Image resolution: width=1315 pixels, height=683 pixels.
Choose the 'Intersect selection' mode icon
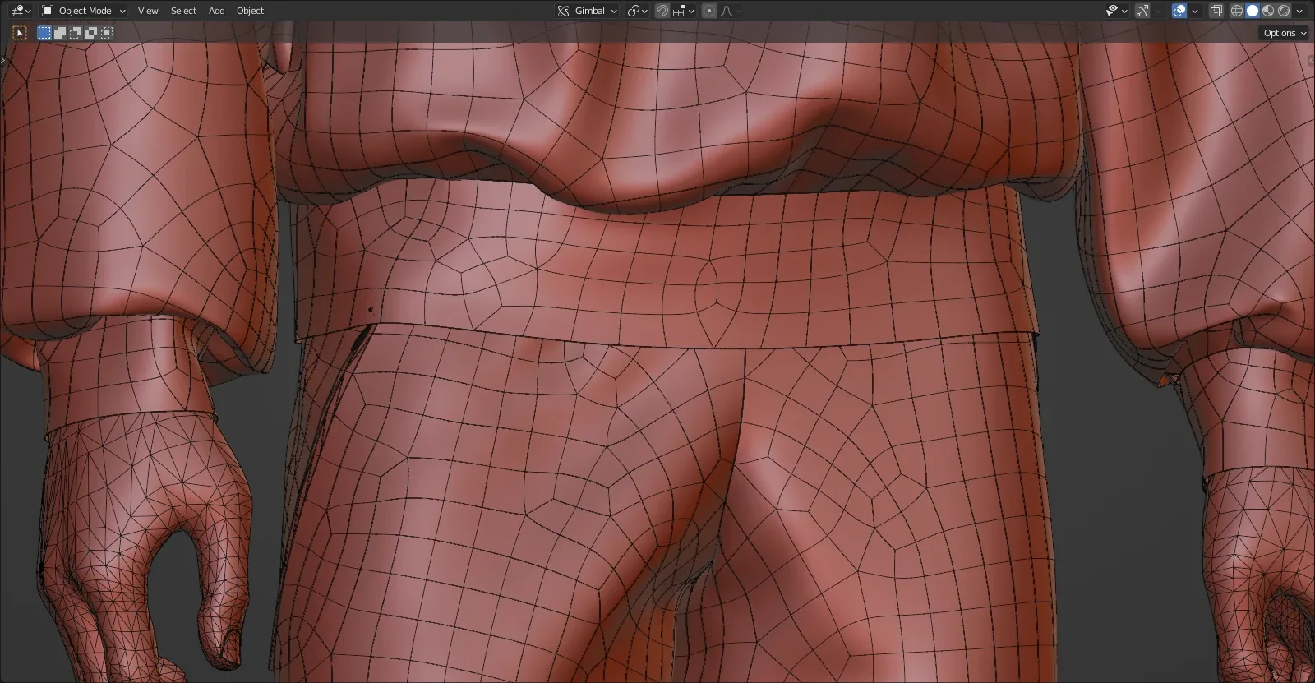point(107,33)
